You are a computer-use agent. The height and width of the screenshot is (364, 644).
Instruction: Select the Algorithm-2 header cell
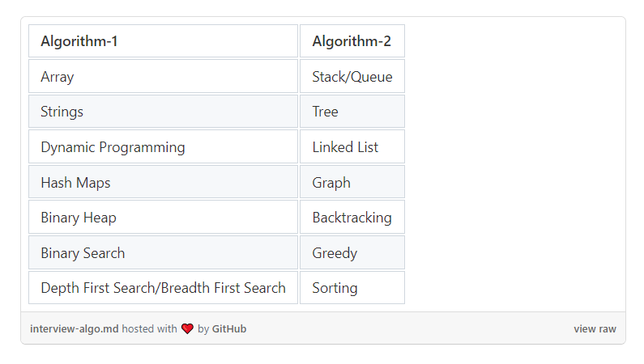tap(352, 41)
